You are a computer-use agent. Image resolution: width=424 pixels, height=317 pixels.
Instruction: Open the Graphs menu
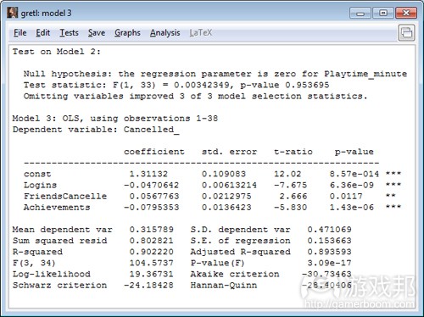coord(127,33)
